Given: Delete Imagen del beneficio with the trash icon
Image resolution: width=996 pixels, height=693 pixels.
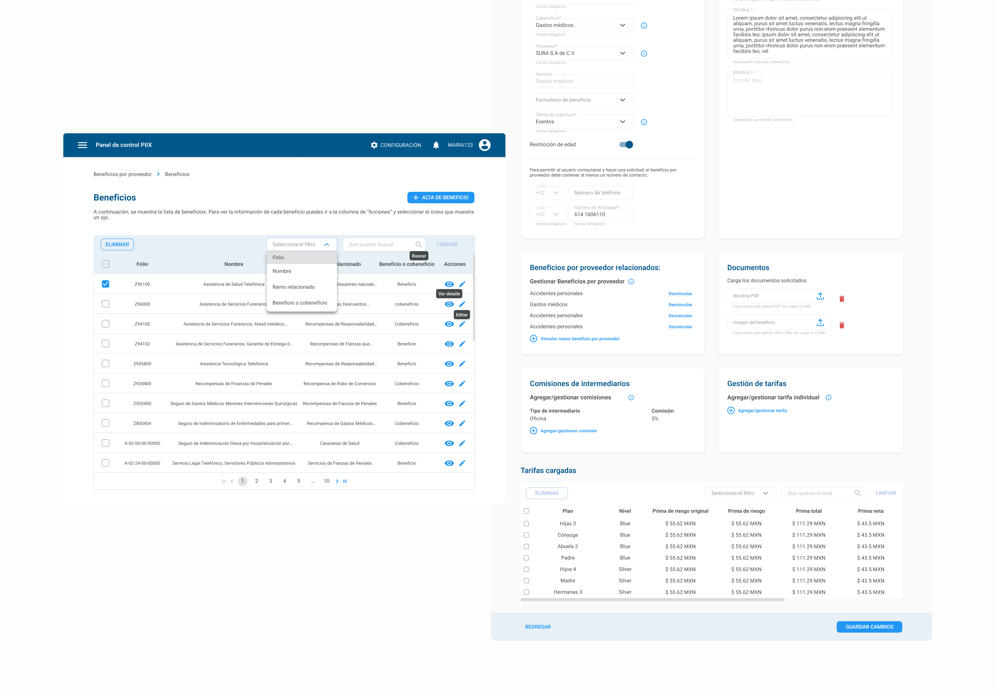Looking at the screenshot, I should pos(842,325).
